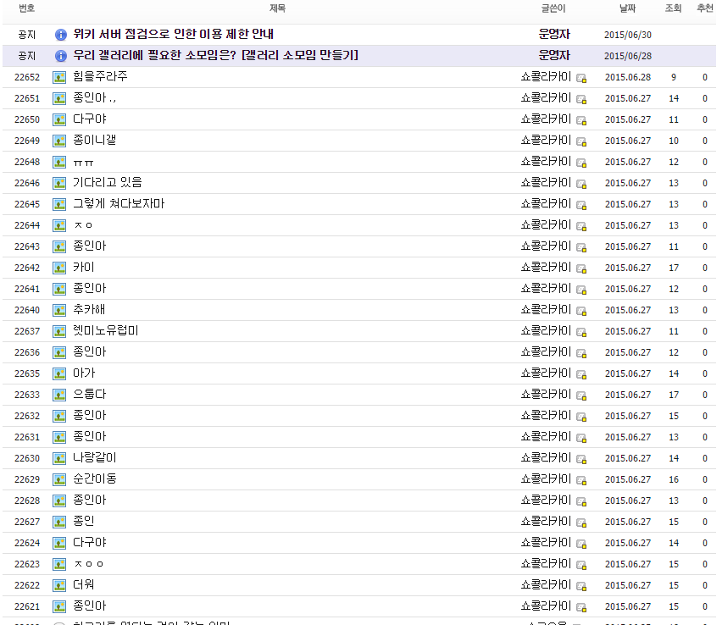The width and height of the screenshot is (722, 625).
Task: Click the 번호 column header
Action: point(27,8)
